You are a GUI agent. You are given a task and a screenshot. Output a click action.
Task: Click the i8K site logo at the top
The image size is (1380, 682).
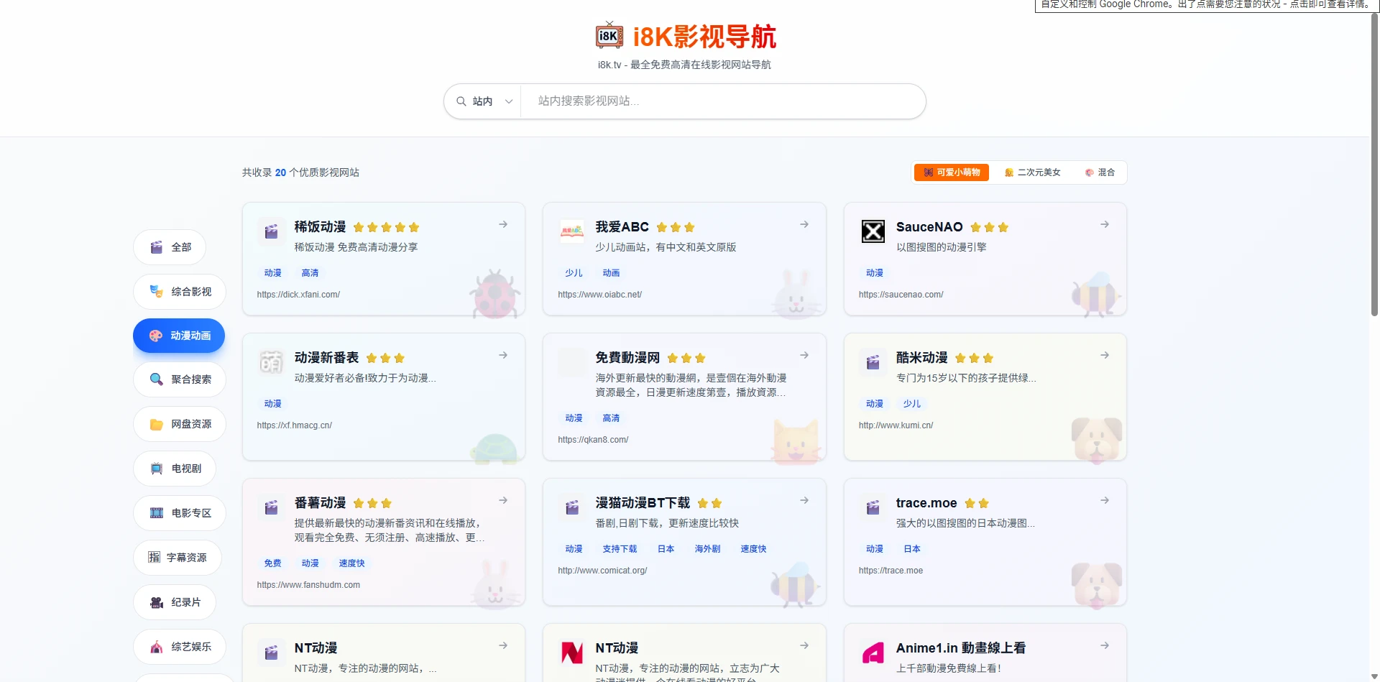click(609, 34)
